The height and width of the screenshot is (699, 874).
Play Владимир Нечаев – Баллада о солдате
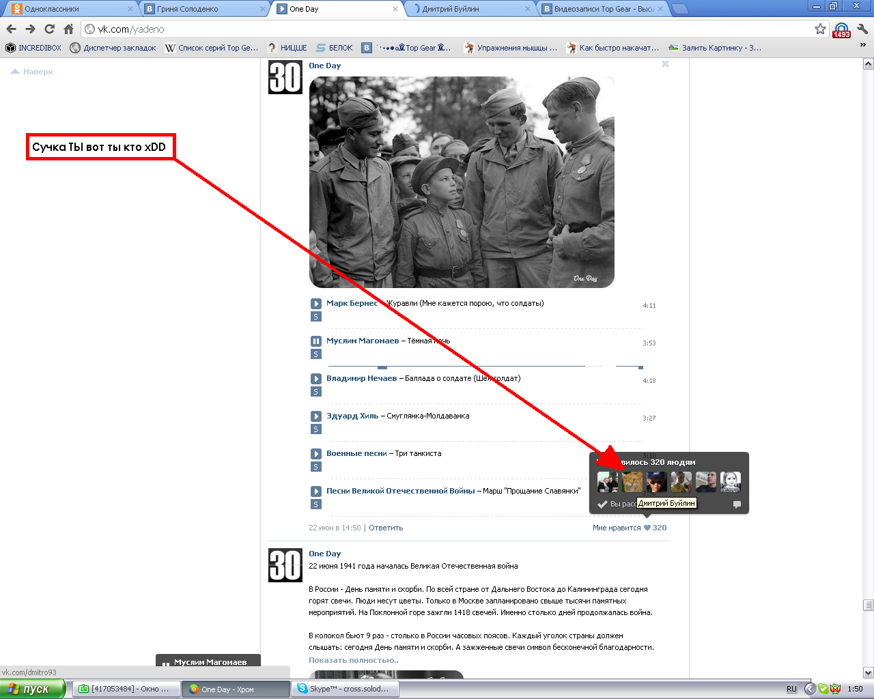tap(315, 379)
